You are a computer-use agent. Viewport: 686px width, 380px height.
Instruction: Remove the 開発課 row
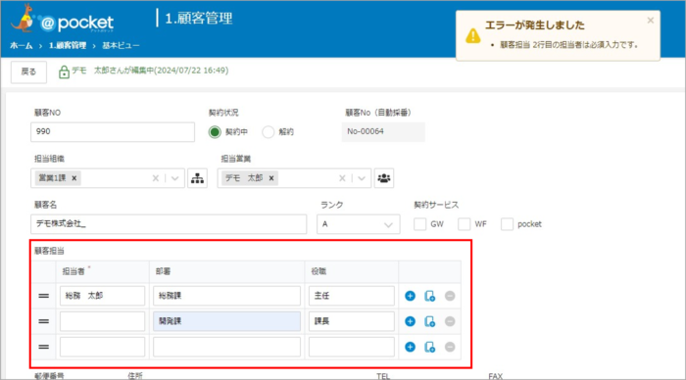(450, 321)
